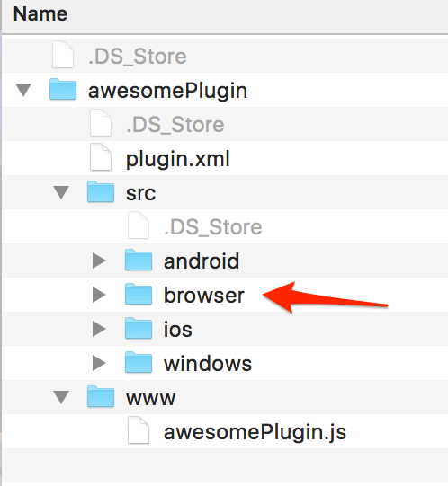This screenshot has width=448, height=486.
Task: Select .DS_Store name inside src folder
Action: click(x=213, y=227)
